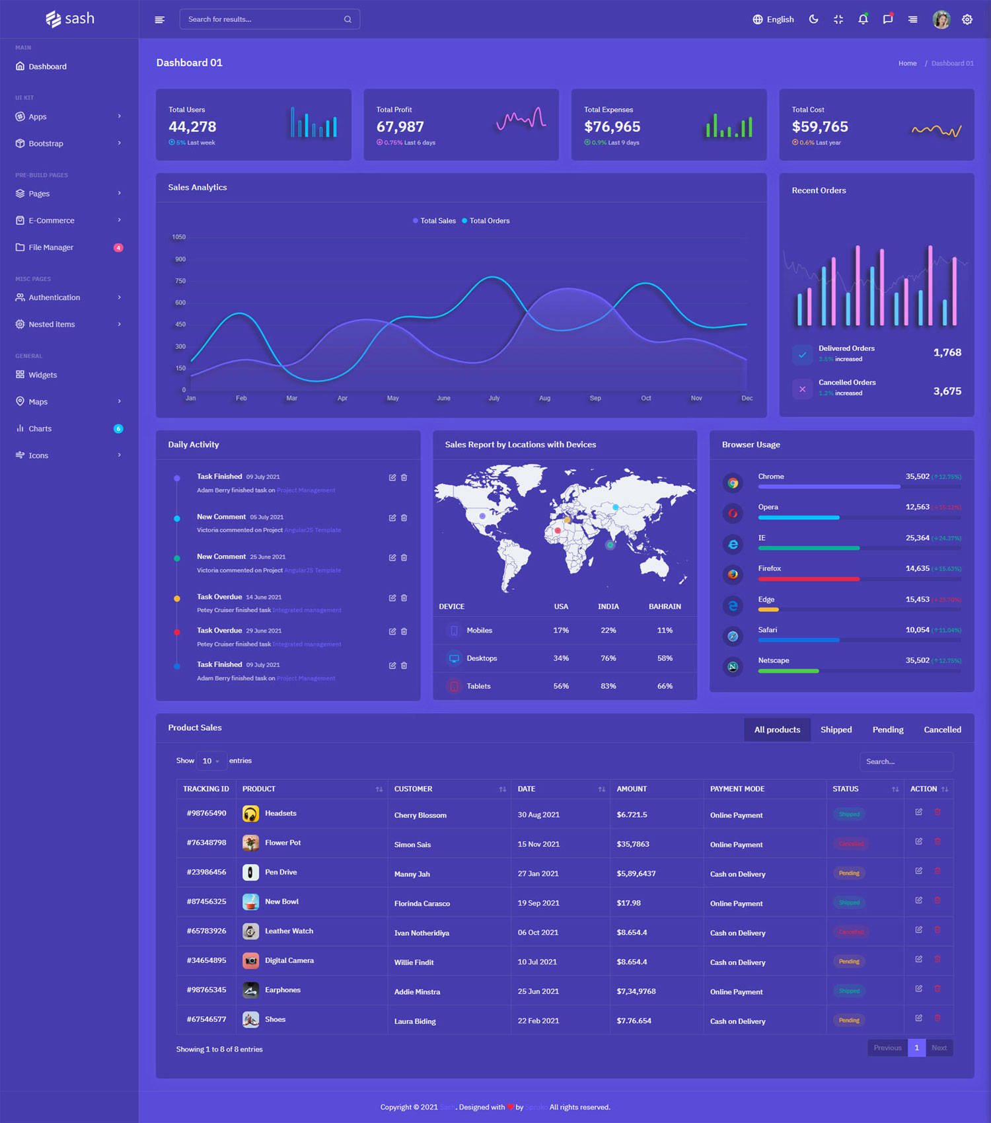Toggle dark mode with the moon icon
The height and width of the screenshot is (1123, 991).
813,20
